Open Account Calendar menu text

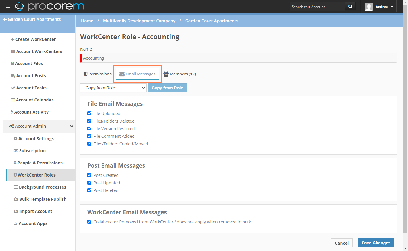pyautogui.click(x=34, y=100)
